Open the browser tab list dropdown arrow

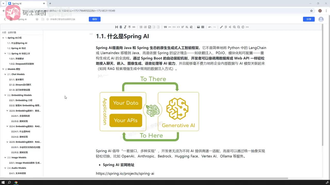tap(3, 3)
